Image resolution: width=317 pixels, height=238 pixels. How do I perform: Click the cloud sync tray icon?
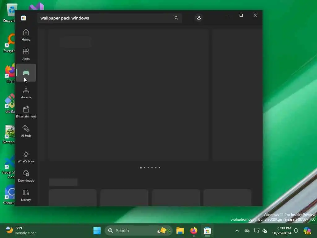(x=247, y=231)
